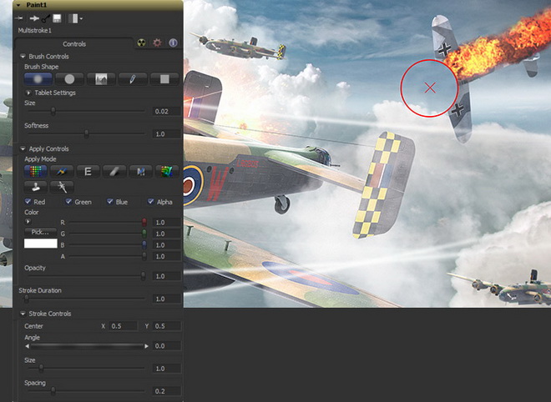Click the polyline stroke icon in Paint1 toolbar
This screenshot has width=551, height=402.
pyautogui.click(x=46, y=18)
